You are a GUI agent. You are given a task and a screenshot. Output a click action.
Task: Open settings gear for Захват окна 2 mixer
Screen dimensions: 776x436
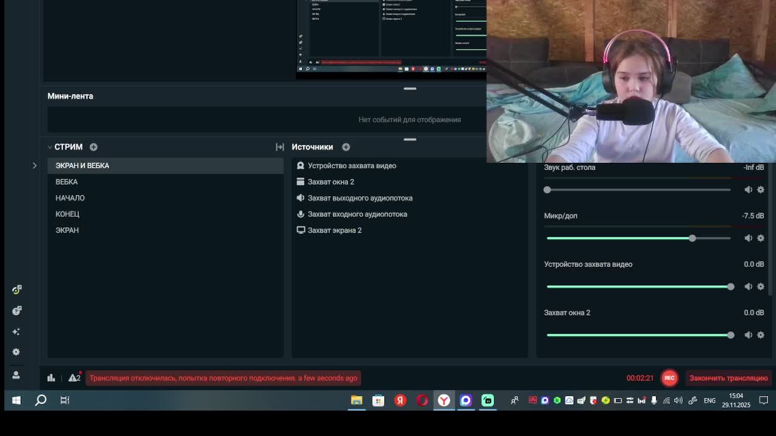(x=761, y=335)
